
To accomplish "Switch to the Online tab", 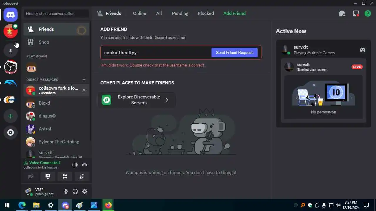I will click(x=140, y=13).
